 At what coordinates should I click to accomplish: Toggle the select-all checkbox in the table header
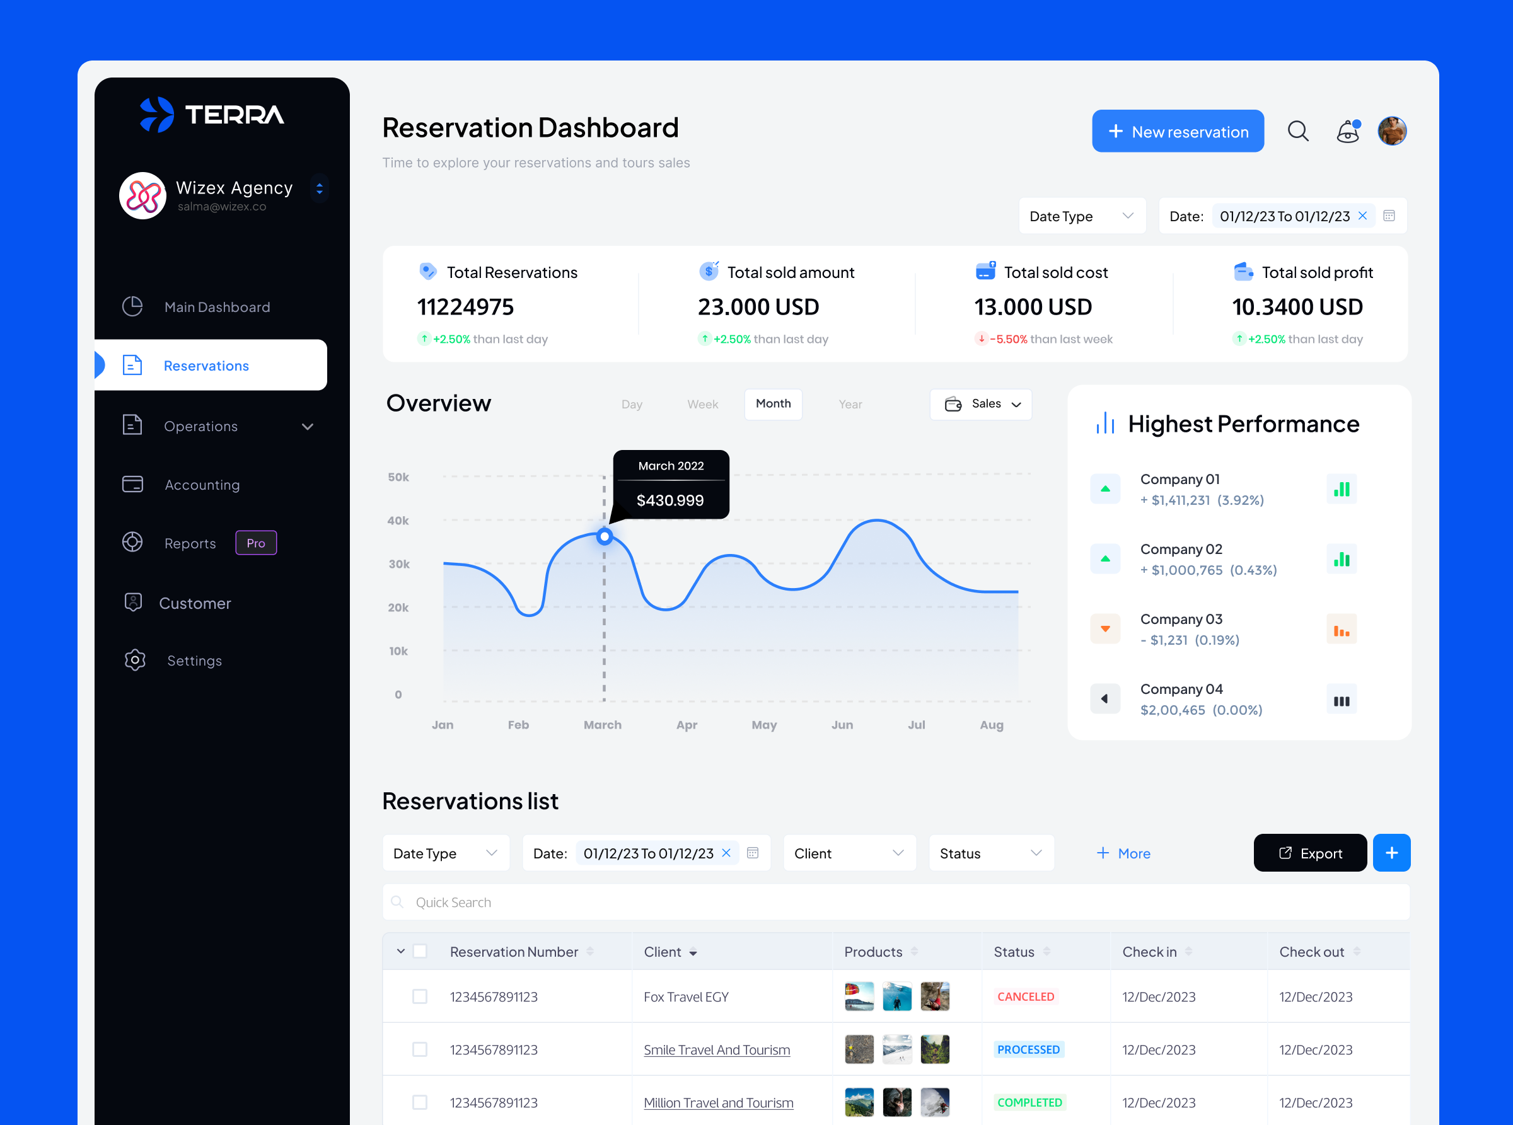(x=420, y=951)
